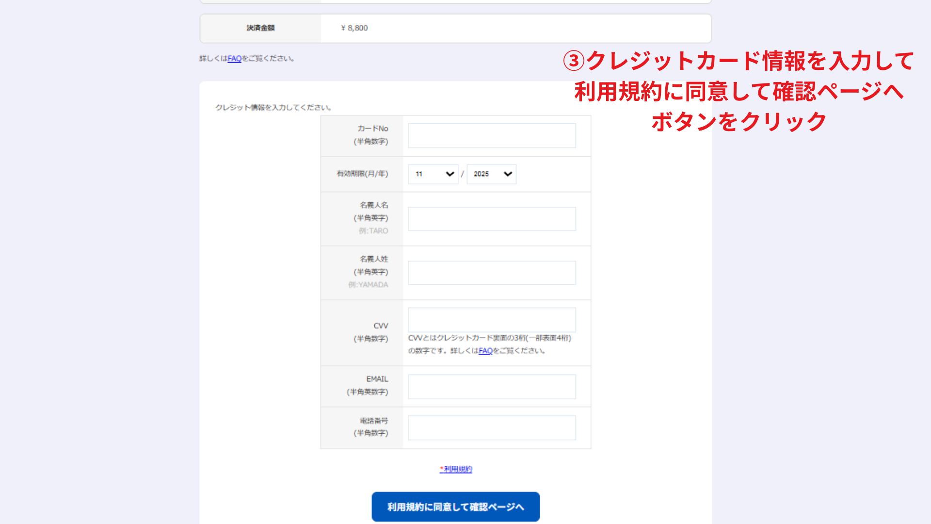Open the FAQ link in the CVV description

[485, 351]
